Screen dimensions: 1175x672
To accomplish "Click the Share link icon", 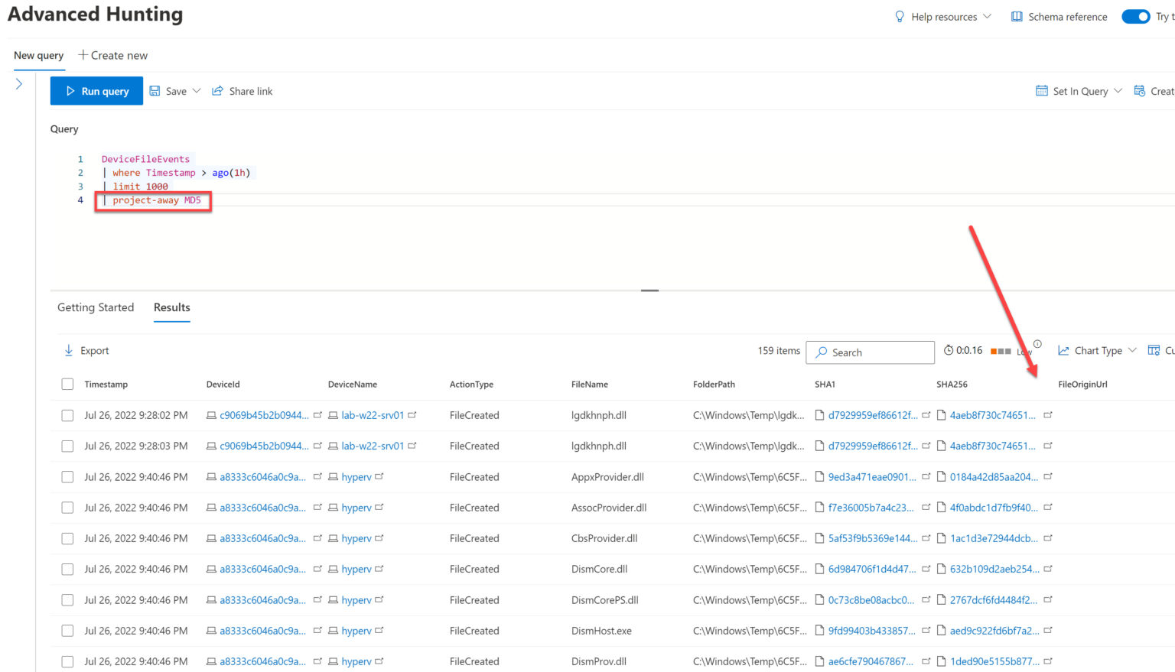I will pyautogui.click(x=217, y=91).
